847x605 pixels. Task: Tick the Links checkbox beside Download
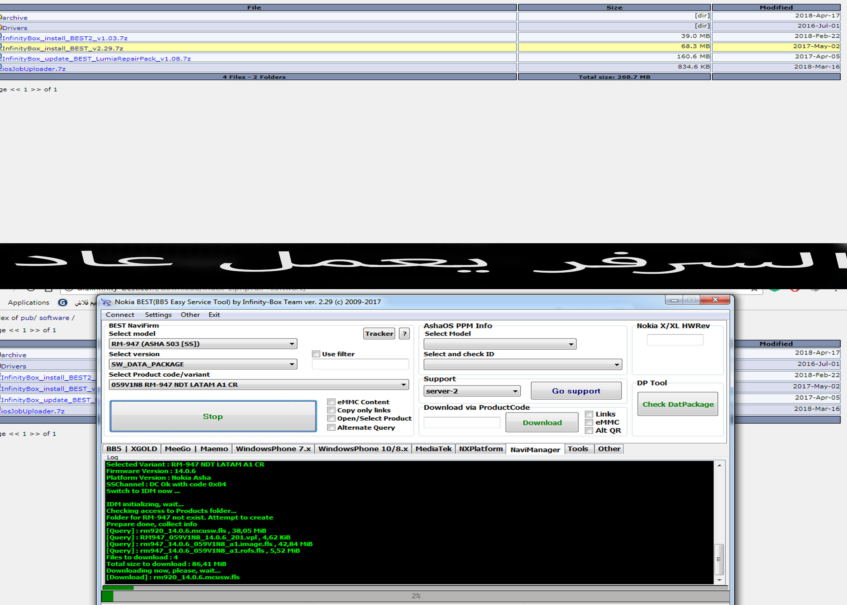point(589,414)
